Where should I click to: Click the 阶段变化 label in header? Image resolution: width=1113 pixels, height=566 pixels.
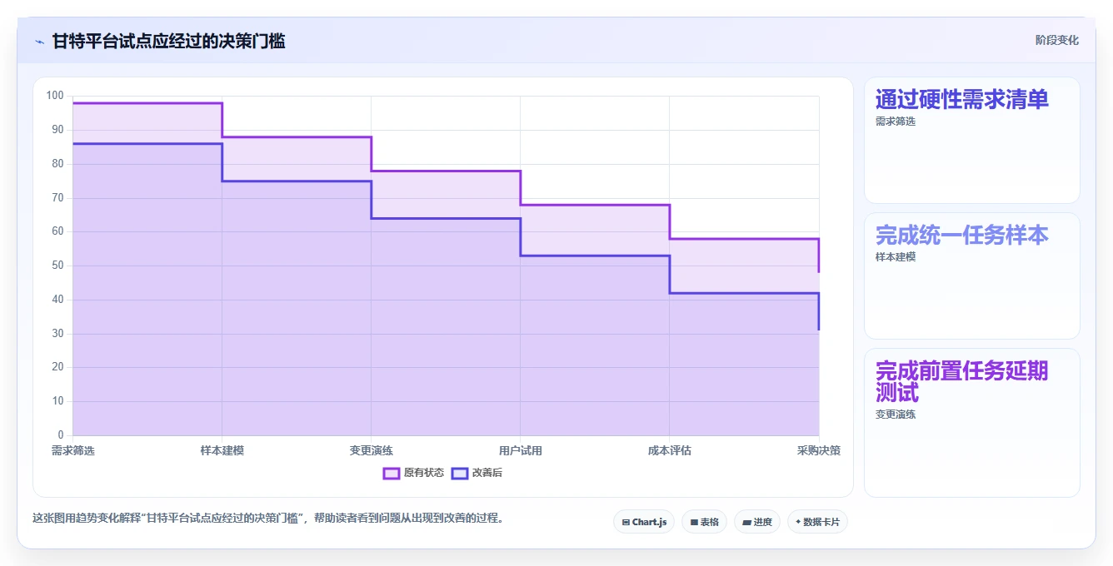(1056, 40)
